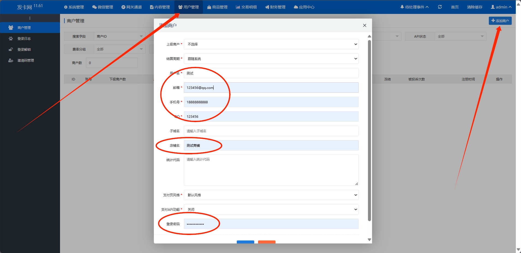Click the QQ input field
521x253 pixels.
click(271, 116)
